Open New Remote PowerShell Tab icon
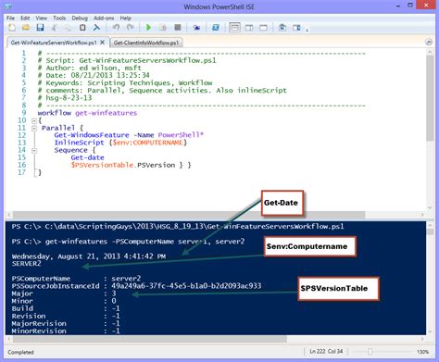 pyautogui.click(x=196, y=28)
